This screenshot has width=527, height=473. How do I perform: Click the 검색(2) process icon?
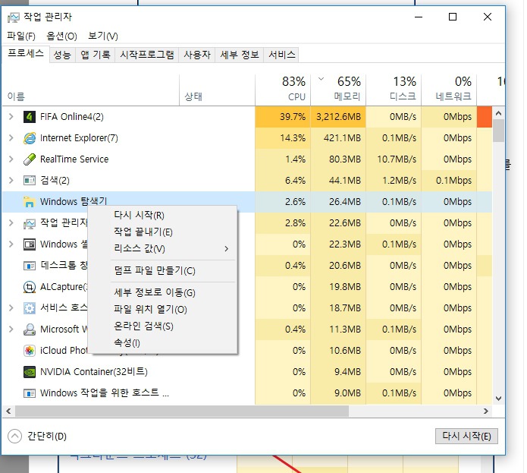(x=30, y=181)
